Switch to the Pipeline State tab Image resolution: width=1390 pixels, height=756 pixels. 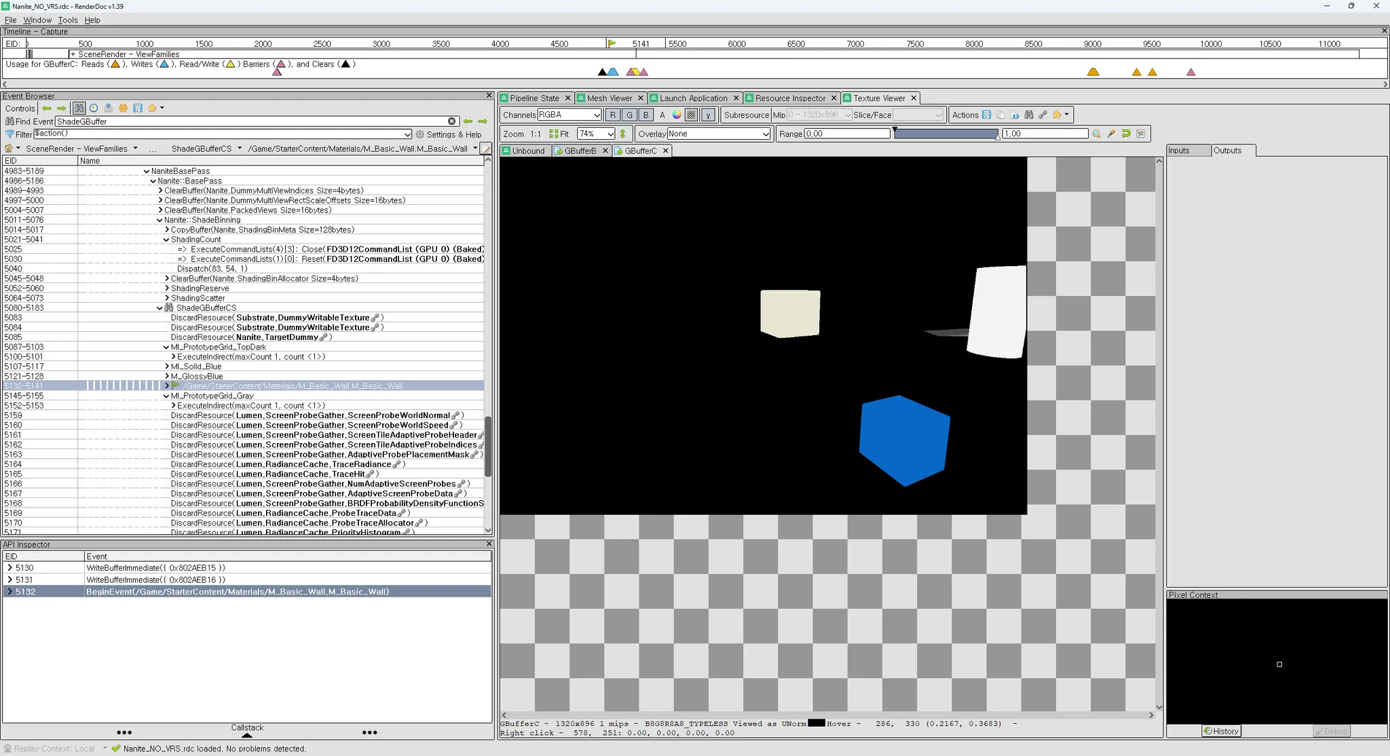534,98
